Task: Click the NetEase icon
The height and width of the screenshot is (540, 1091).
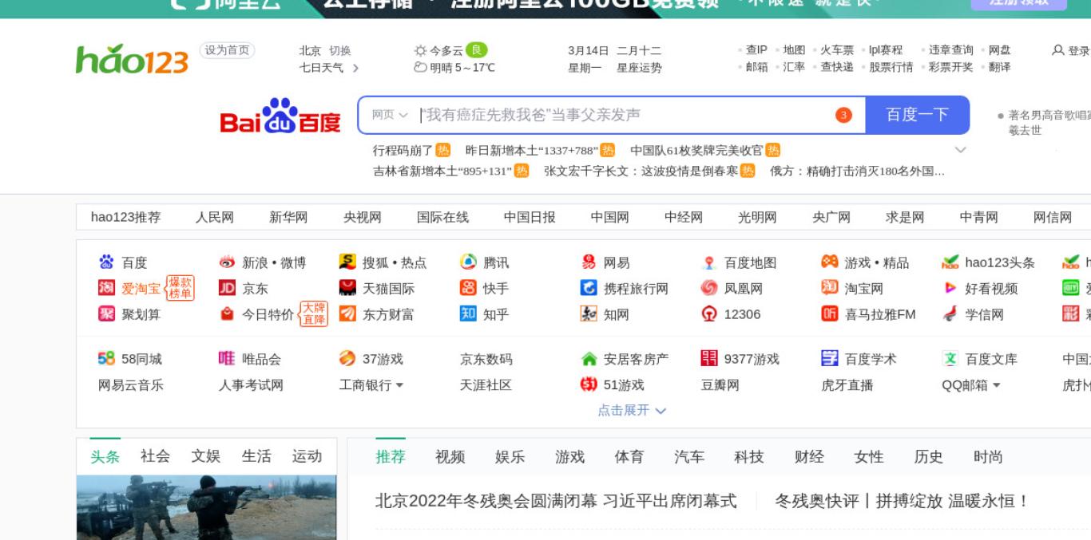Action: coord(589,262)
